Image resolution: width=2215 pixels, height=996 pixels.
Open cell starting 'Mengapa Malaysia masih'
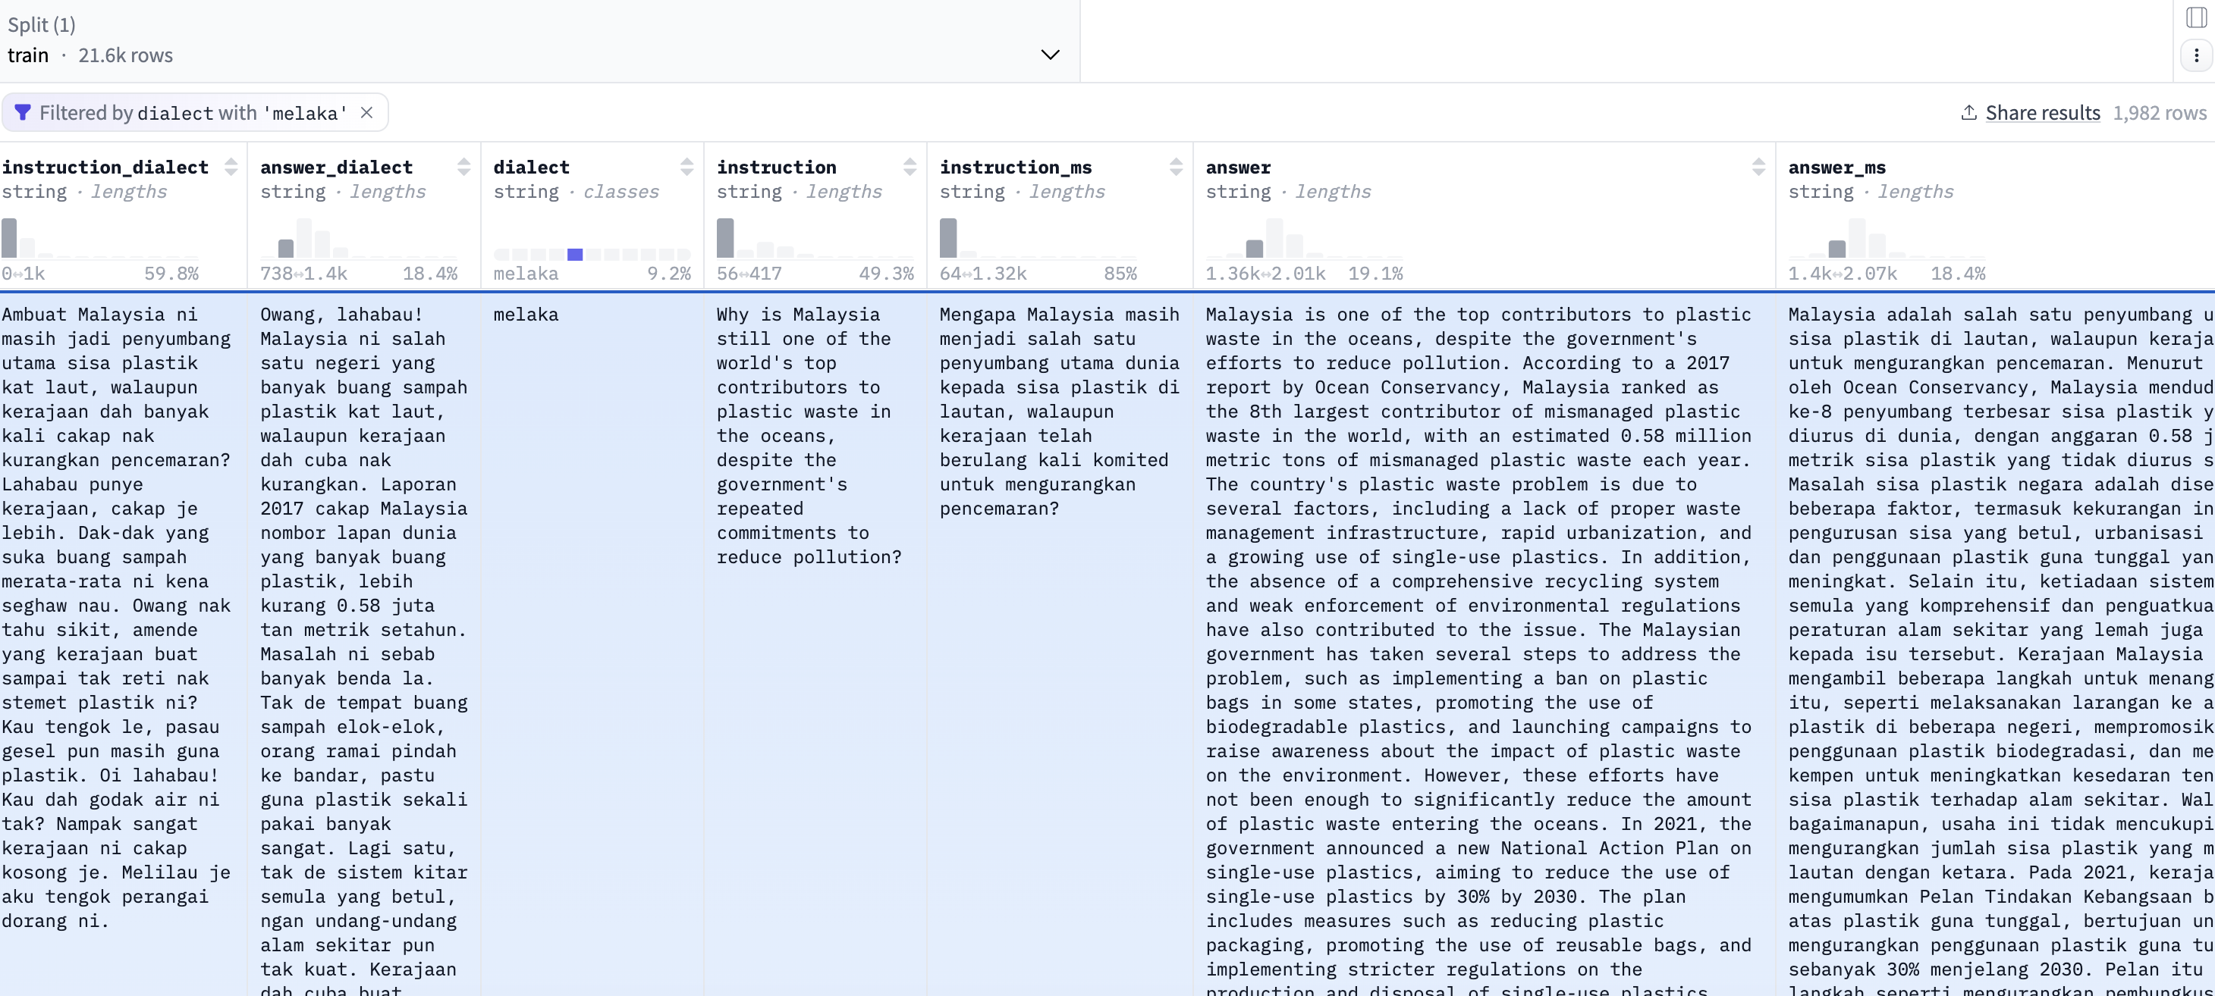pyautogui.click(x=1060, y=644)
